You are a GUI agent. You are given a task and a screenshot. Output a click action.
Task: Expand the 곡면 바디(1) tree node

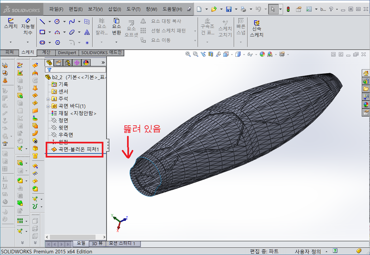coord(48,106)
